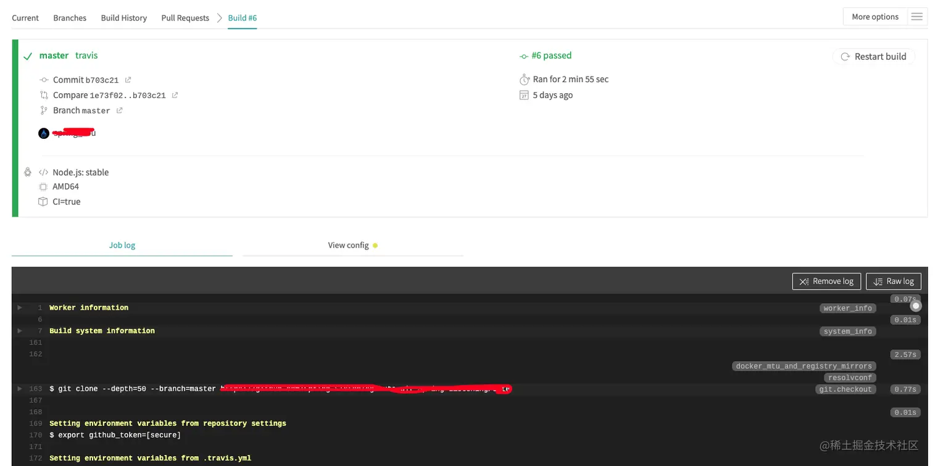The height and width of the screenshot is (466, 933).
Task: Click the branch icon beside Branch master
Action: [x=44, y=110]
